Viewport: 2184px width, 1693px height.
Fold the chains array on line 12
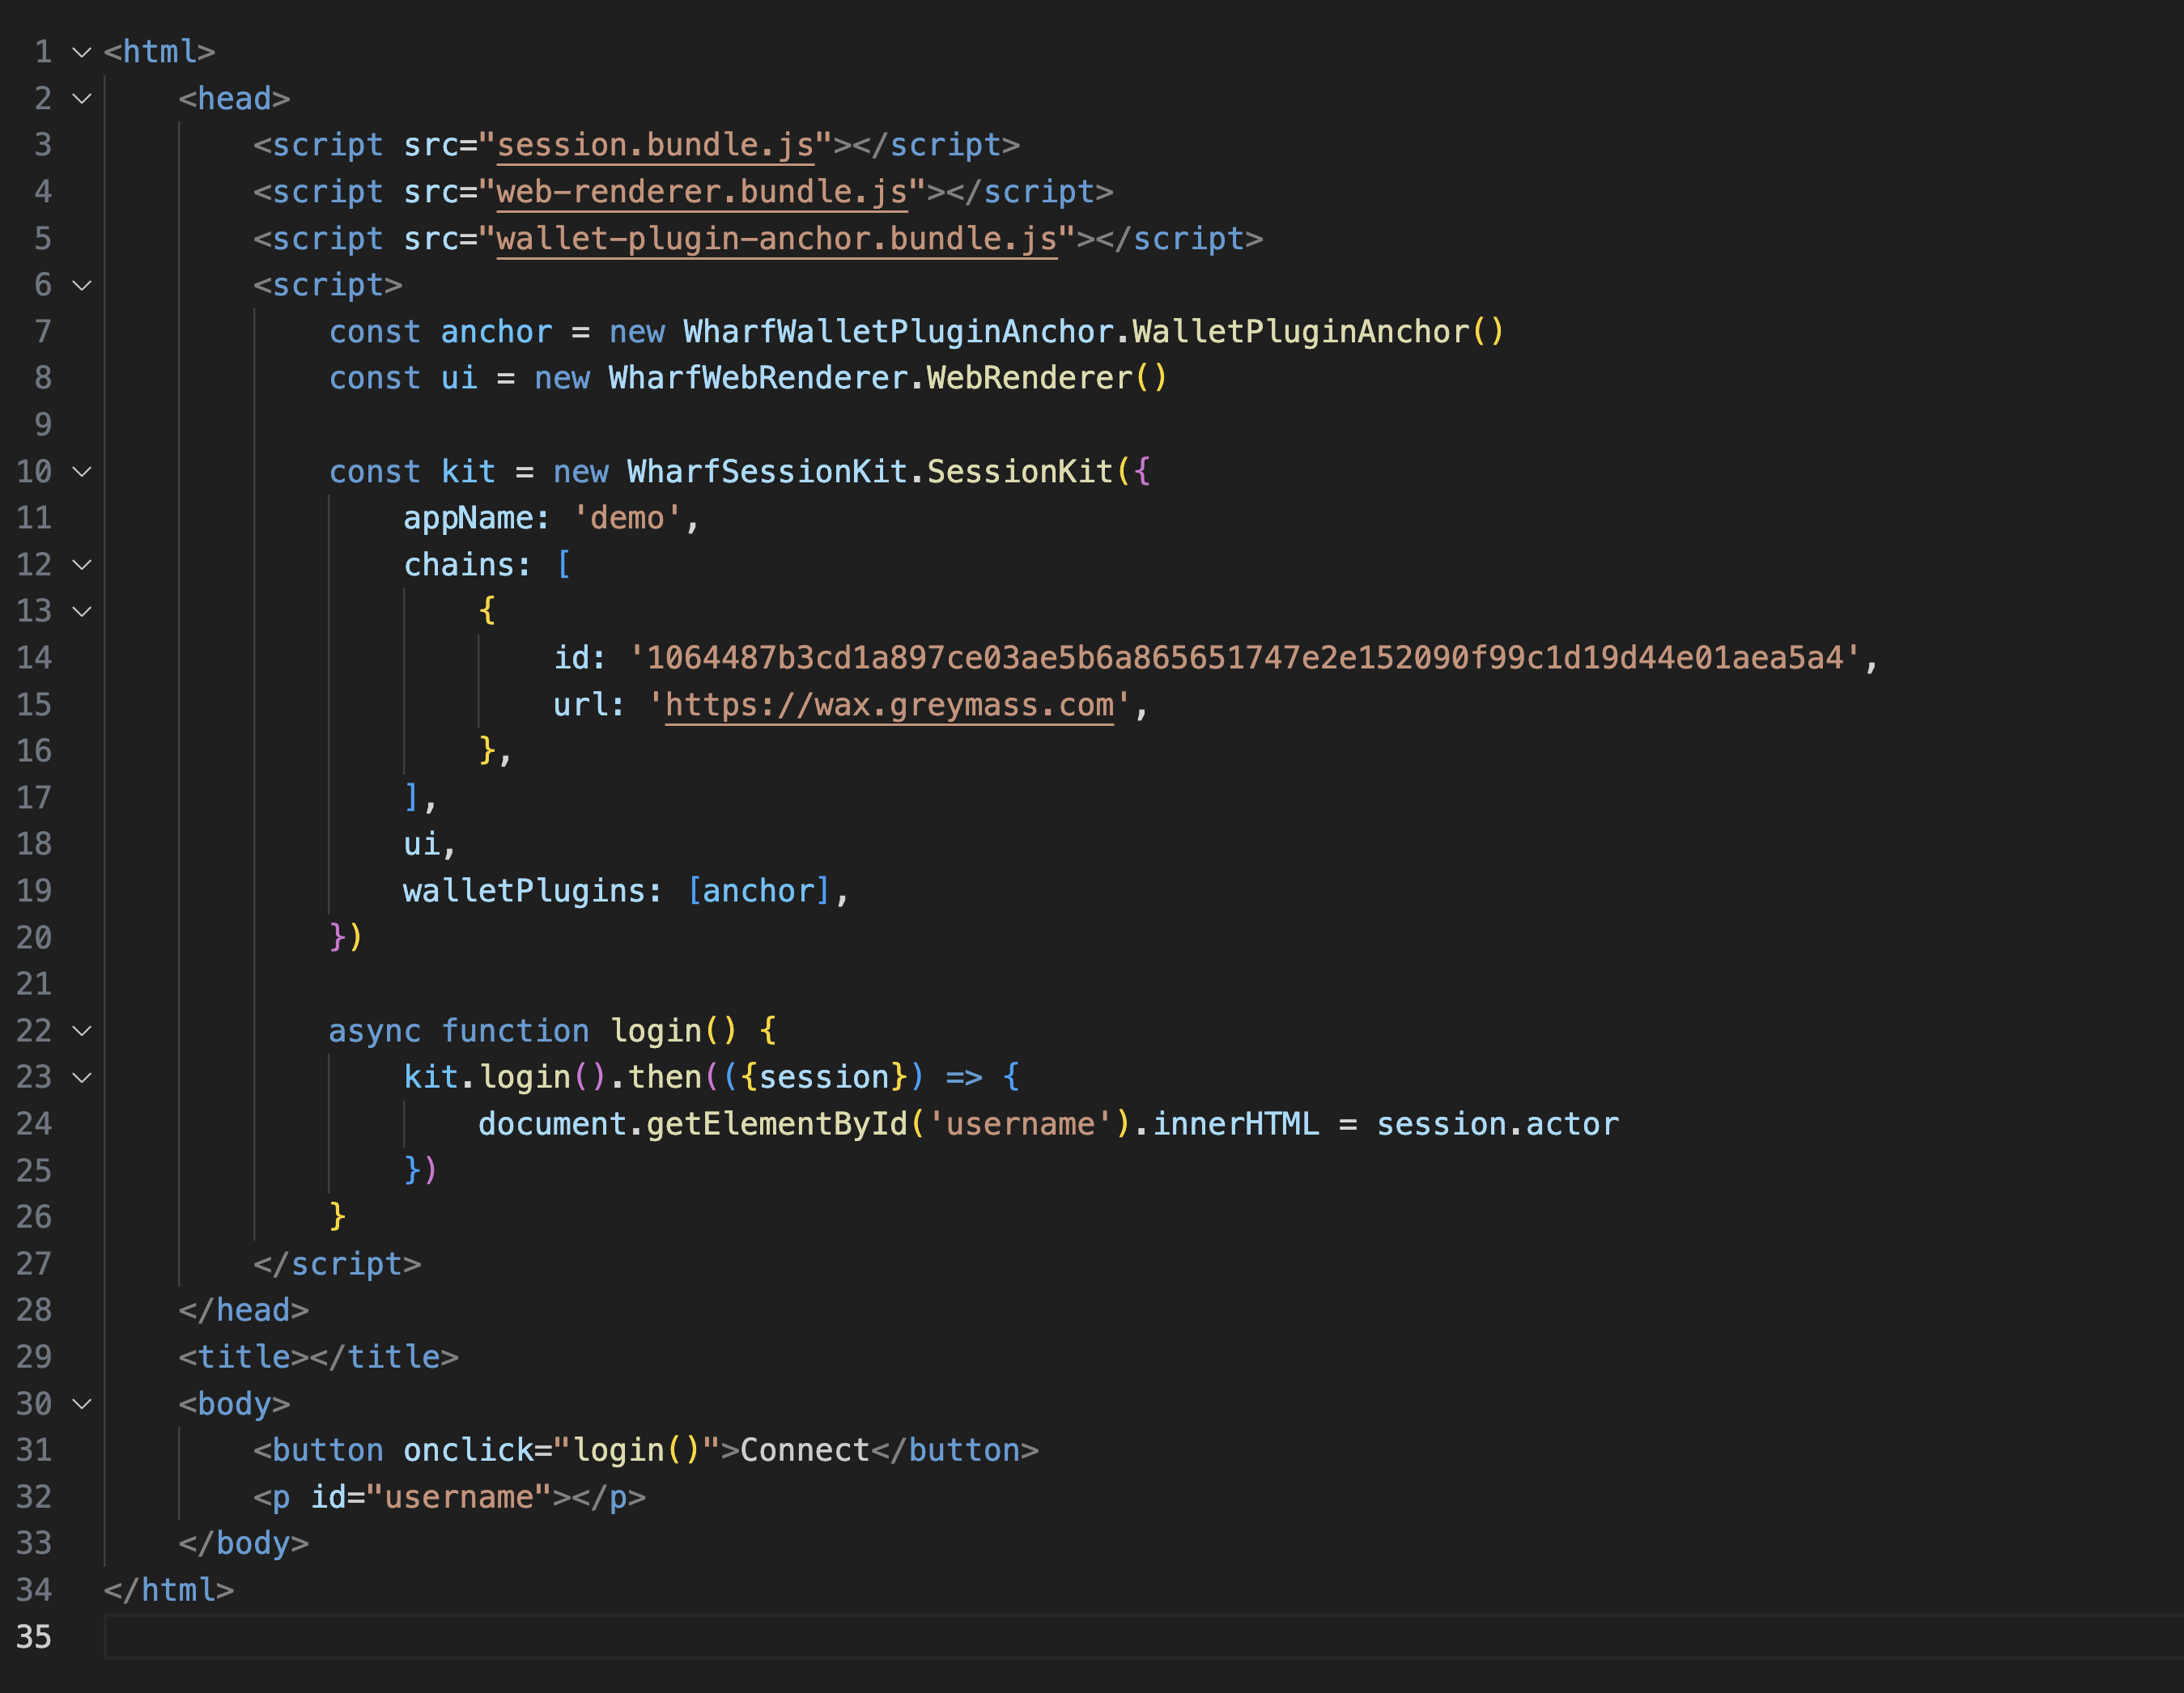(x=82, y=564)
